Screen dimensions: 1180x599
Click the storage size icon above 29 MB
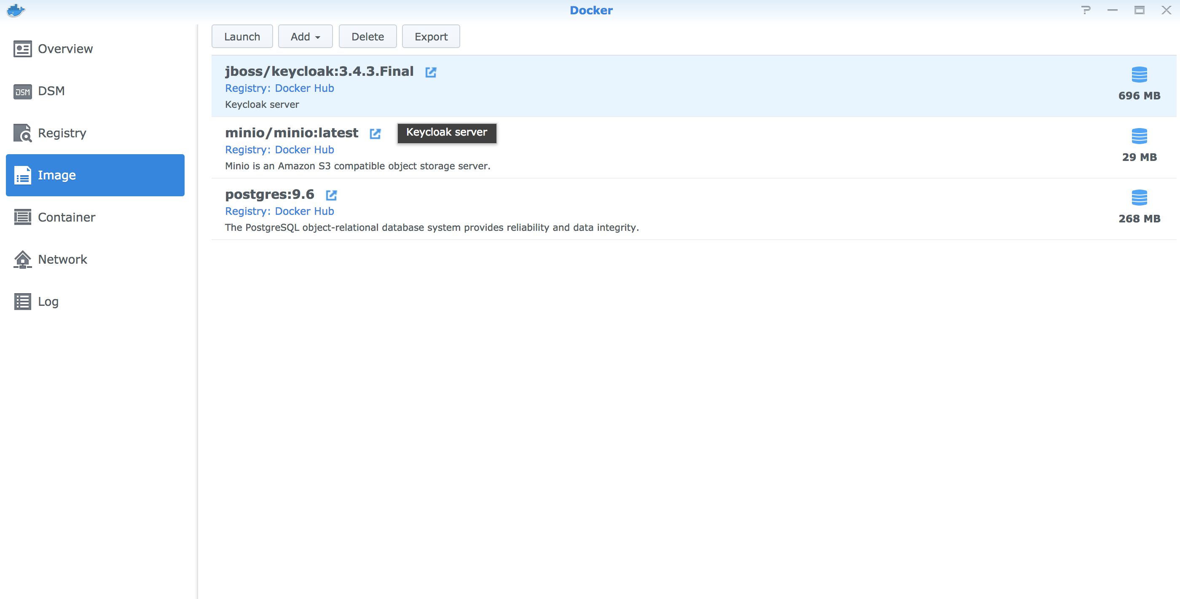tap(1139, 136)
